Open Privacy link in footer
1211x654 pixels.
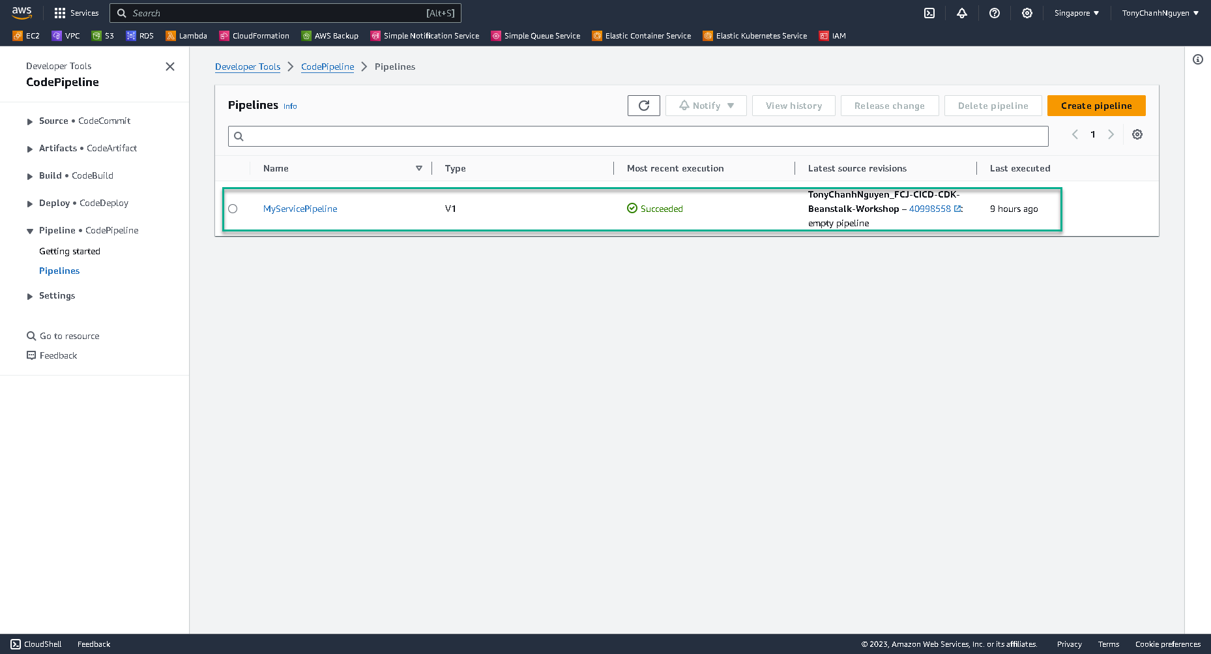(x=1070, y=644)
